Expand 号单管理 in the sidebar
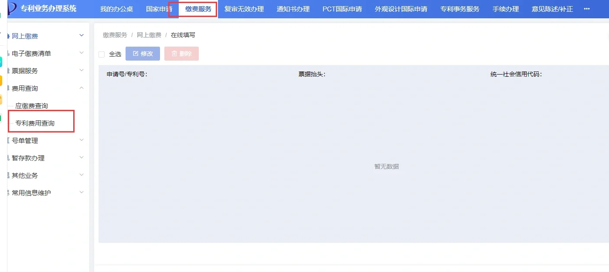Viewport: 609px width, 272px height. (x=82, y=140)
